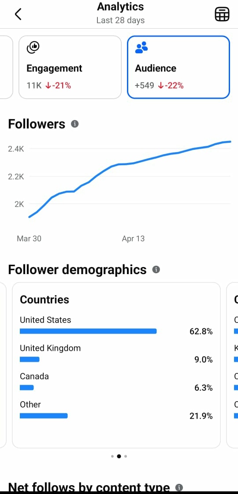Open the Last 28 days period selector
Image resolution: width=238 pixels, height=494 pixels.
tap(120, 20)
